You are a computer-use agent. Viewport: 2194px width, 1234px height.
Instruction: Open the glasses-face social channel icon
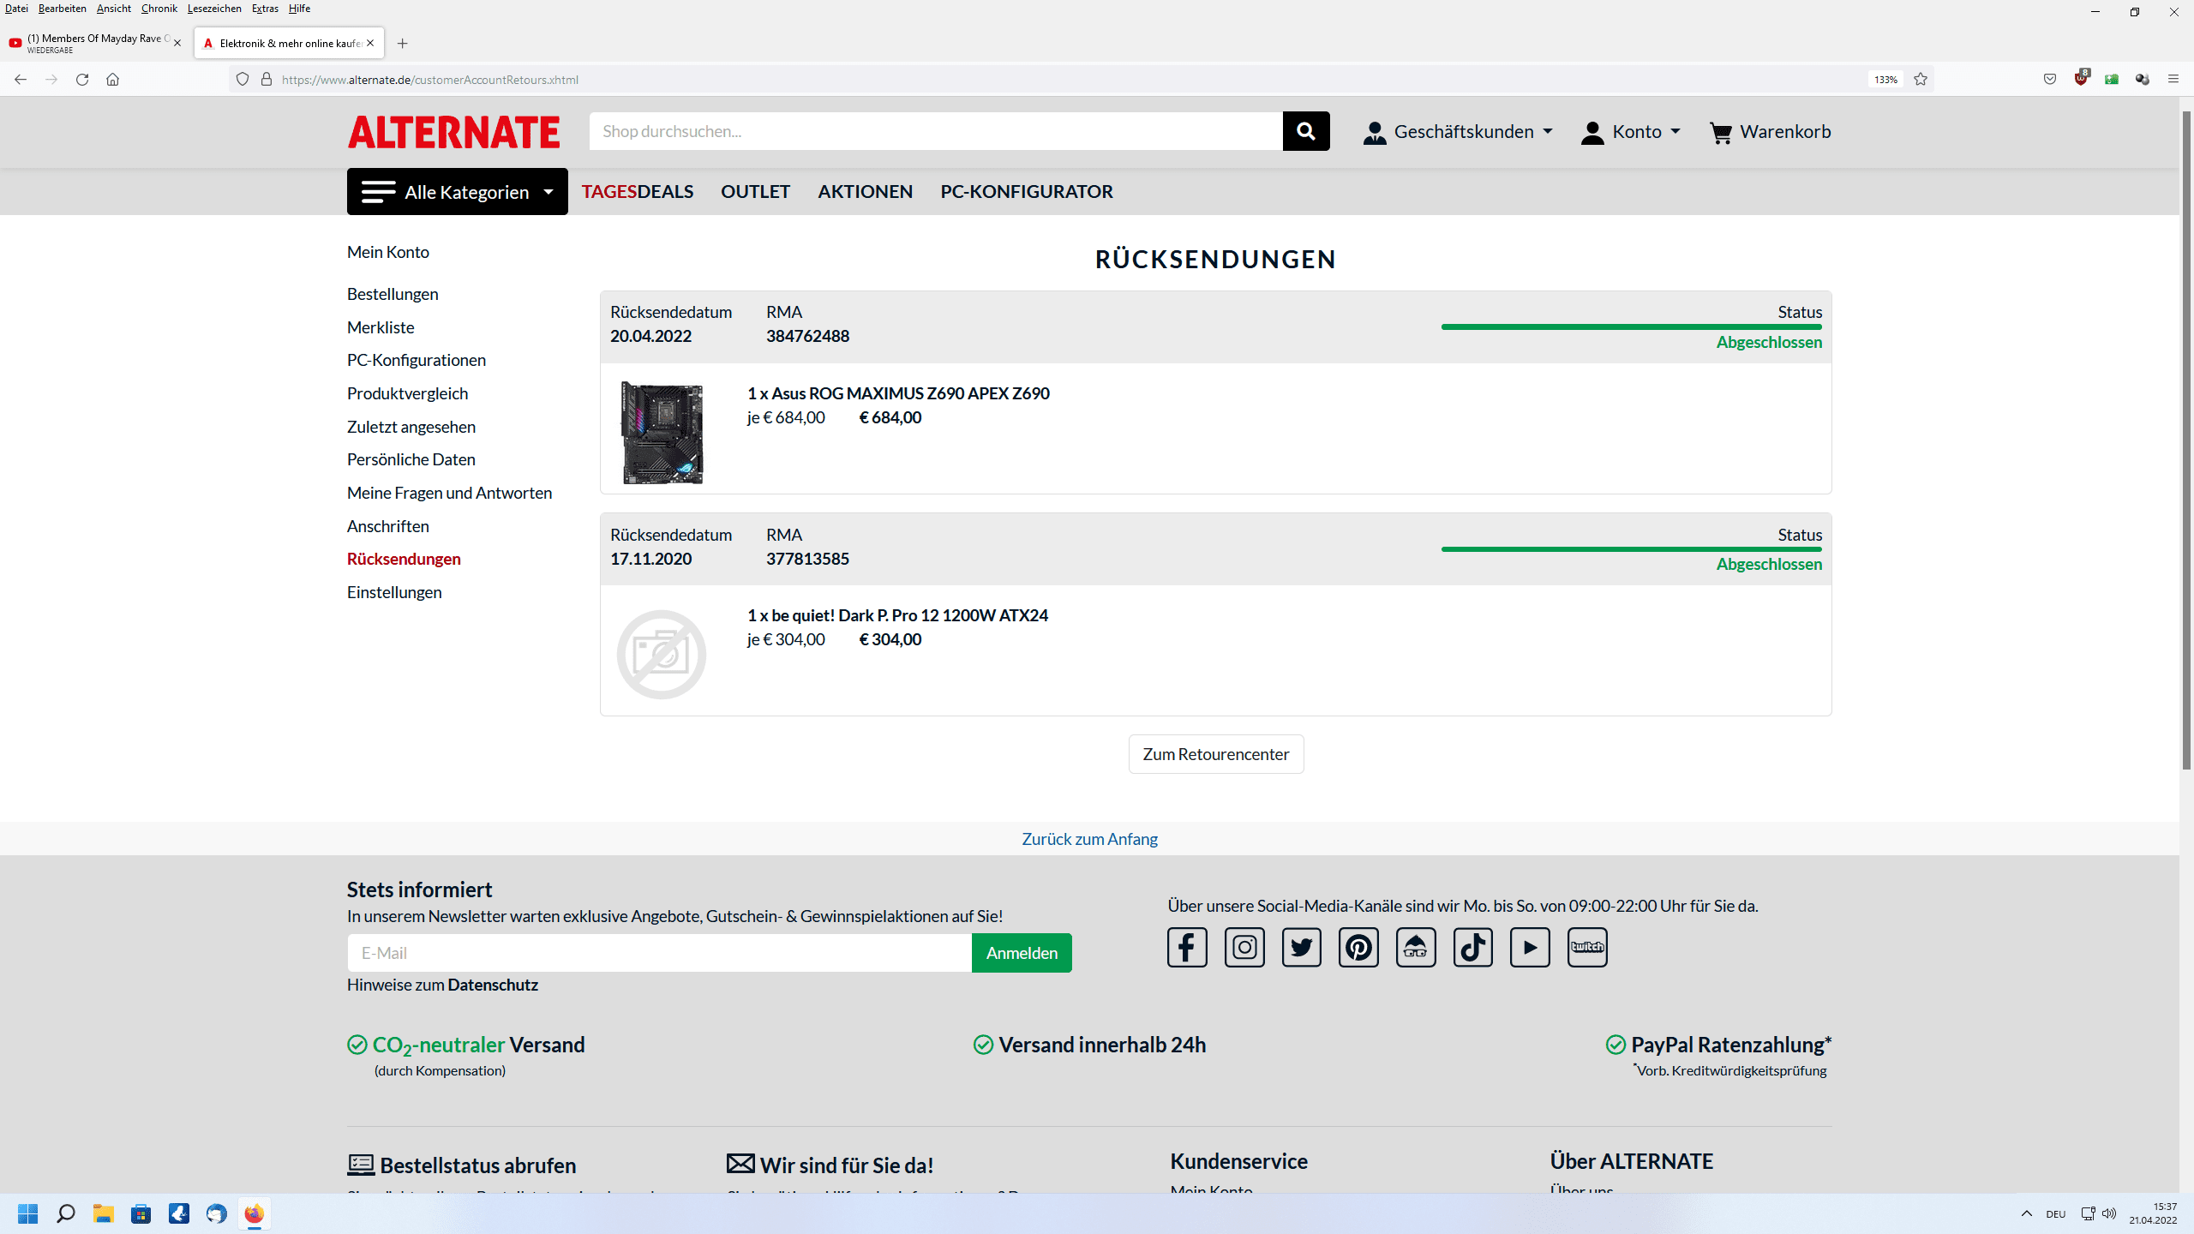1416,947
